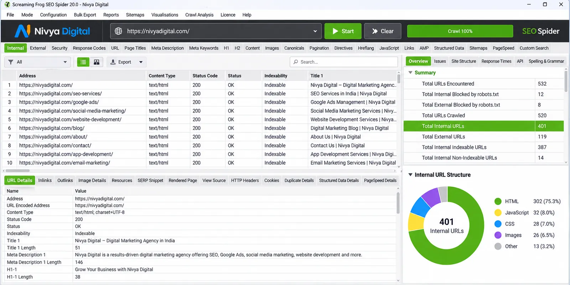Viewport: 570px width, 285px height.
Task: Click the magnifier icon in search box
Action: (296, 62)
